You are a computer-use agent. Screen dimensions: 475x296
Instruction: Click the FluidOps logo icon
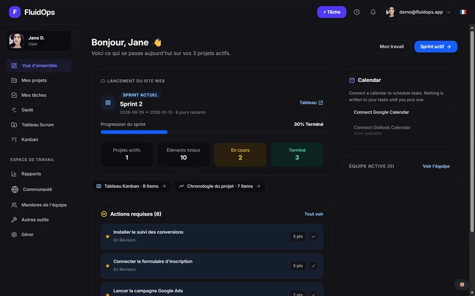pos(14,12)
